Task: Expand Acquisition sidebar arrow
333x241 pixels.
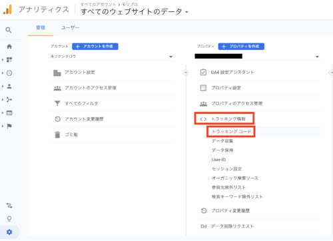Action: tap(3, 100)
